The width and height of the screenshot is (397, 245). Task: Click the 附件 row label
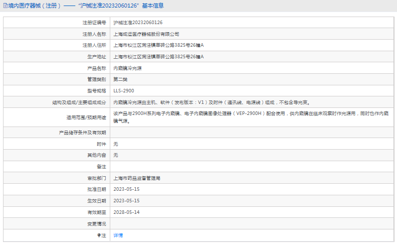pyautogui.click(x=101, y=144)
